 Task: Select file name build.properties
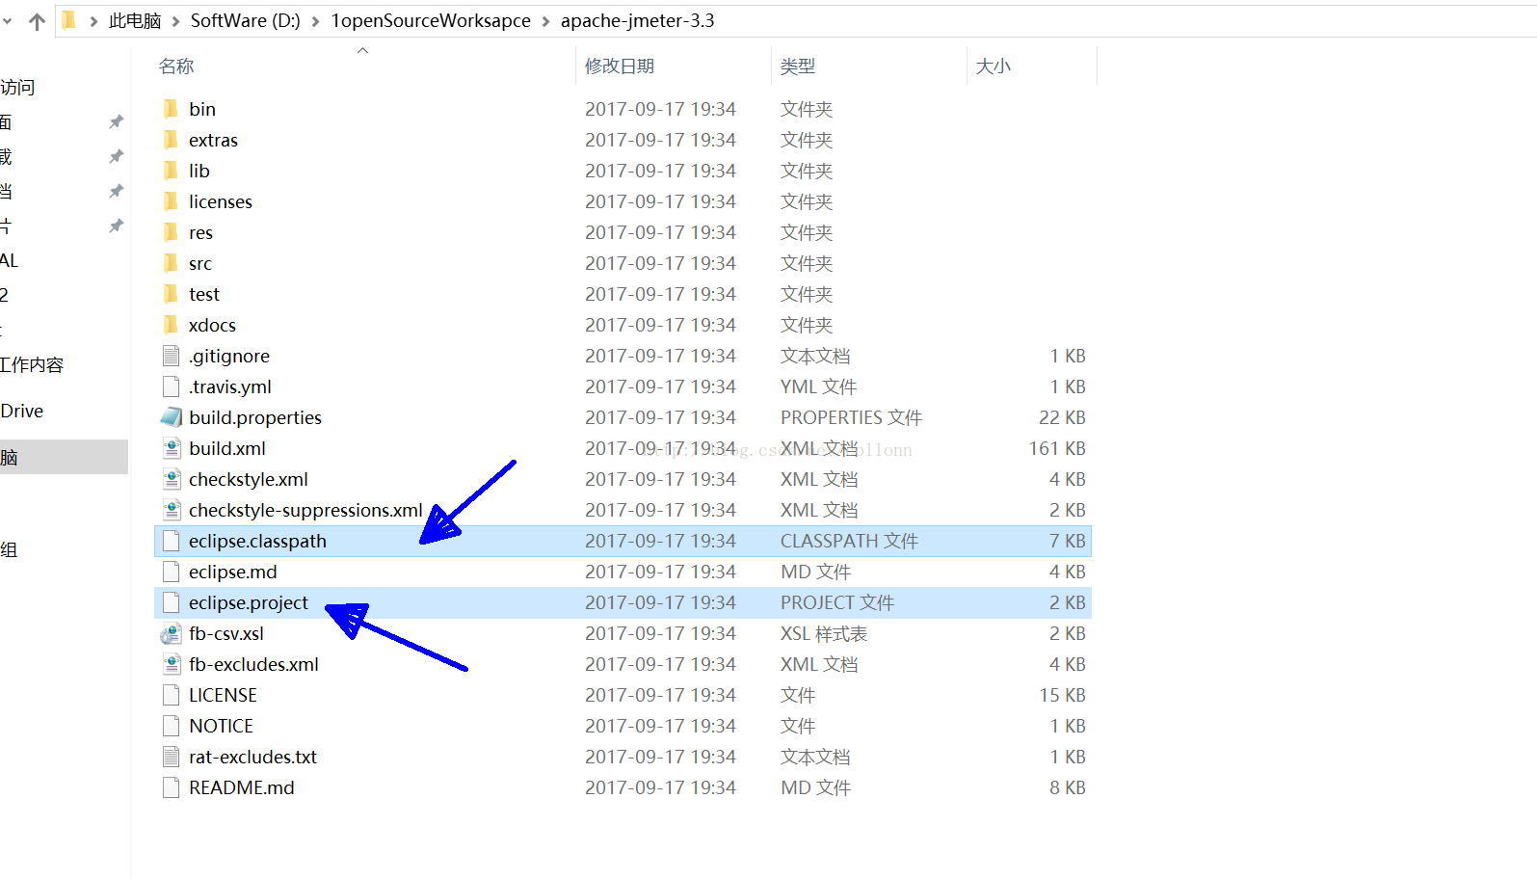point(255,417)
